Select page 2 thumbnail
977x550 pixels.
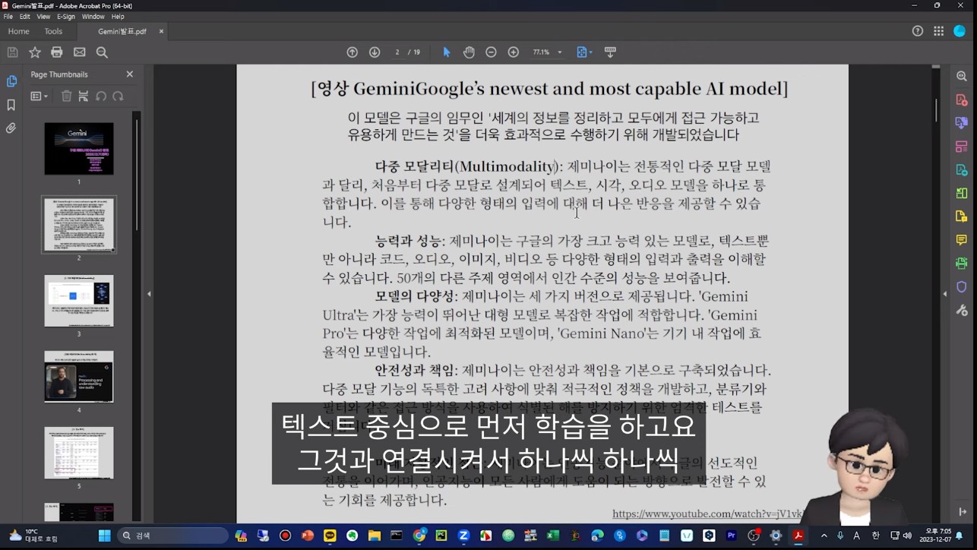pyautogui.click(x=79, y=225)
